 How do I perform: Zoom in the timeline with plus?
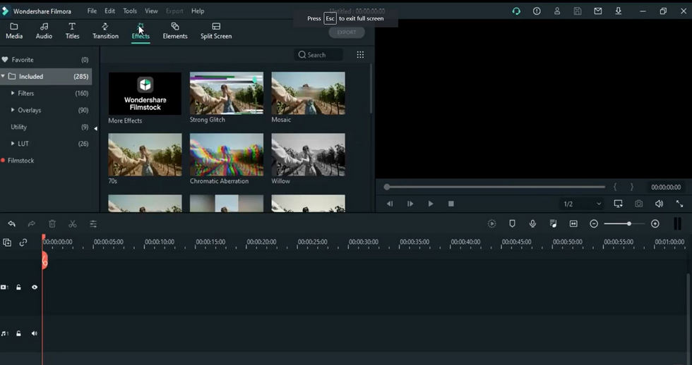655,224
